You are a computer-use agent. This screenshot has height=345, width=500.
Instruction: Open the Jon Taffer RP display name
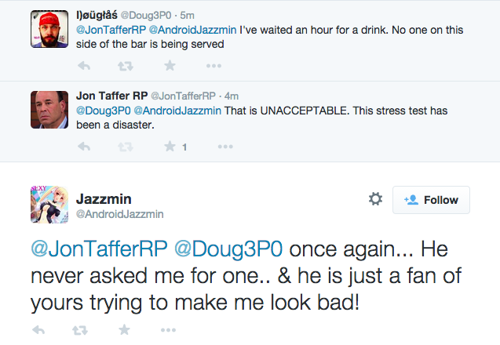click(111, 95)
